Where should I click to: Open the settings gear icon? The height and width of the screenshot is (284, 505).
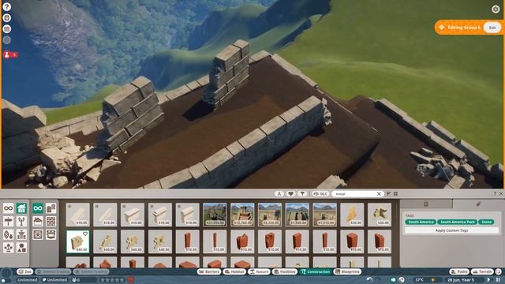click(496, 9)
